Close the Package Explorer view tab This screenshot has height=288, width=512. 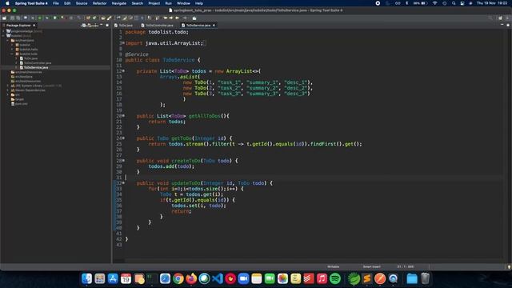(x=34, y=25)
